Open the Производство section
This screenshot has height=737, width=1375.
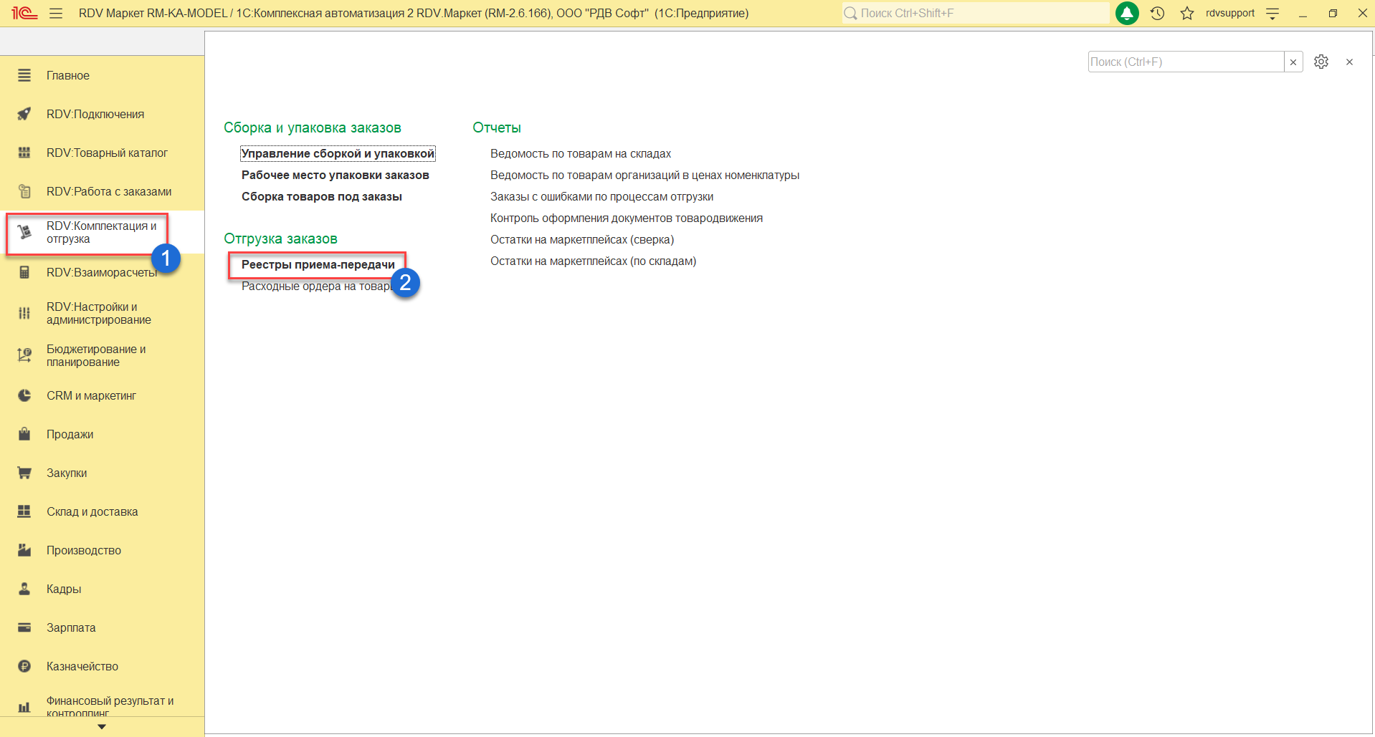click(x=84, y=550)
